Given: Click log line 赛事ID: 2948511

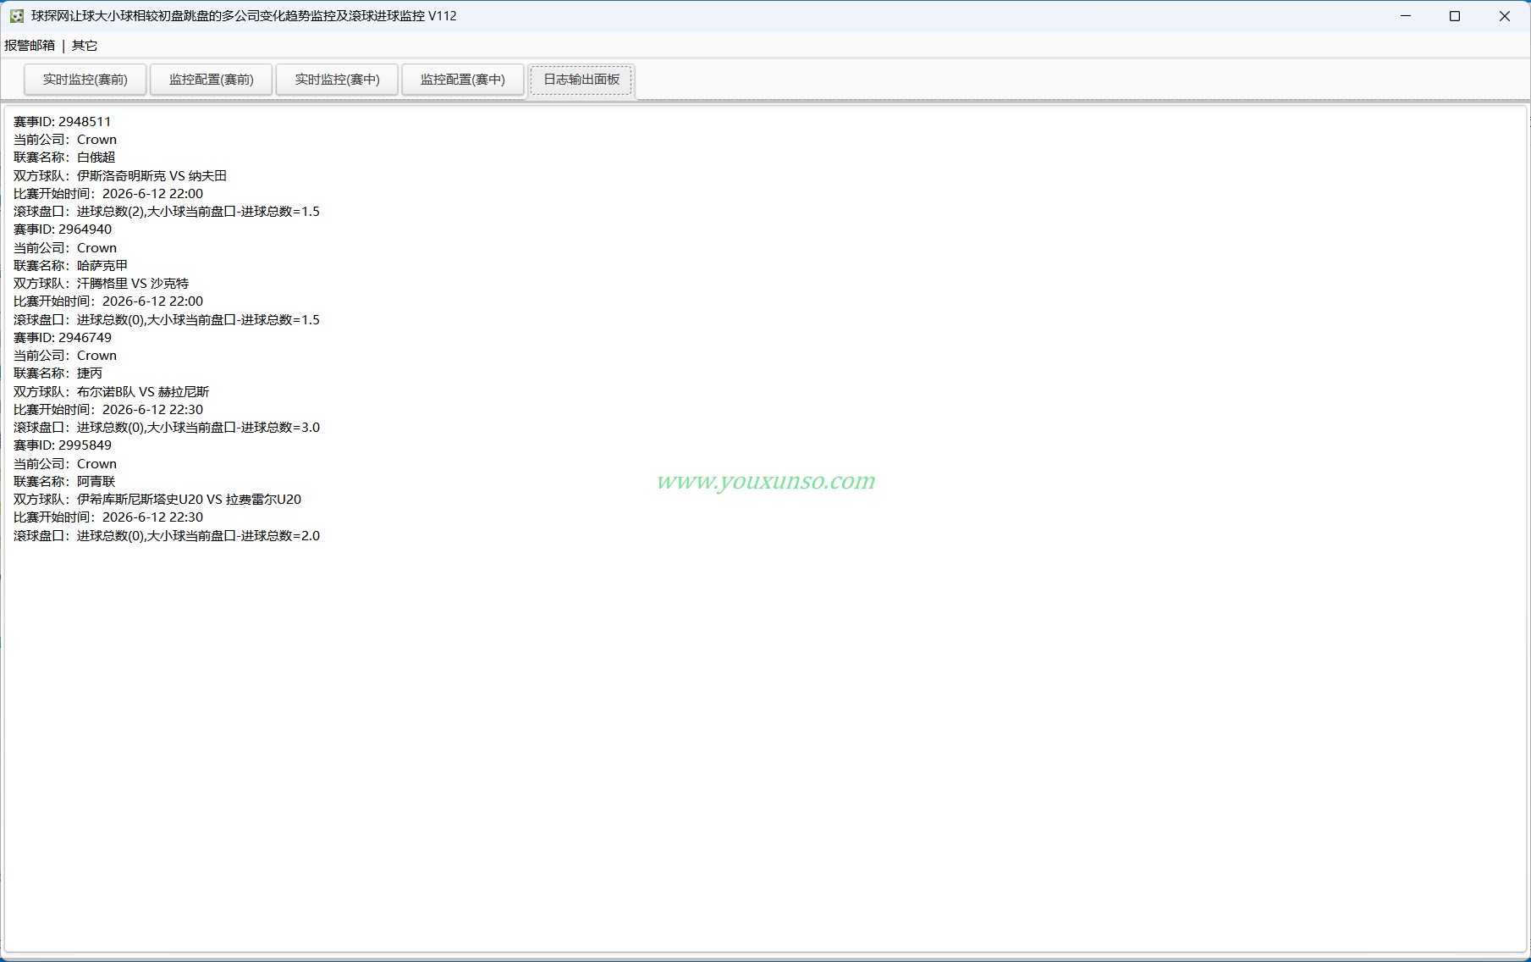Looking at the screenshot, I should point(63,122).
